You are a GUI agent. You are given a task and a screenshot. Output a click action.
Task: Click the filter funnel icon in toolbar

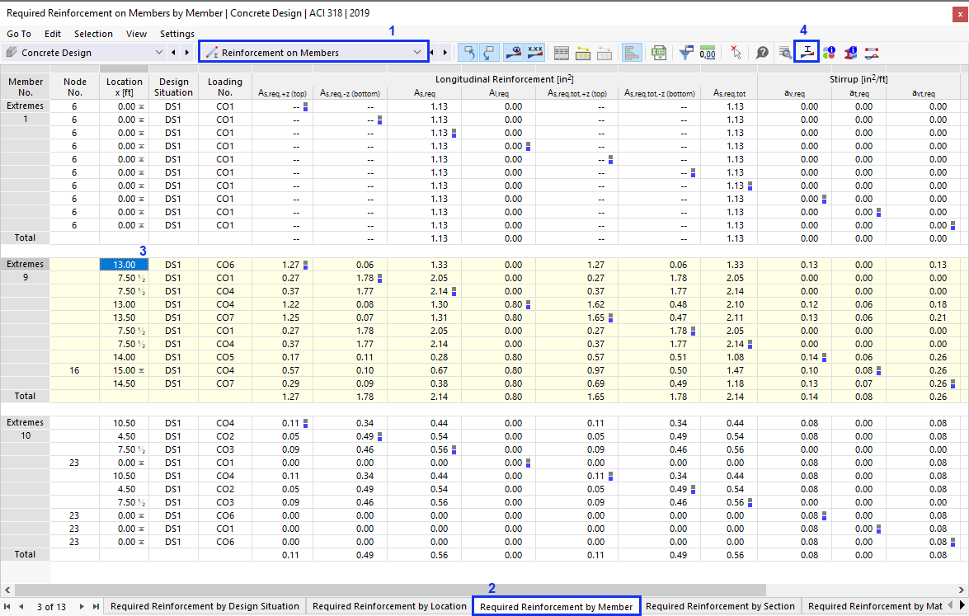(685, 52)
